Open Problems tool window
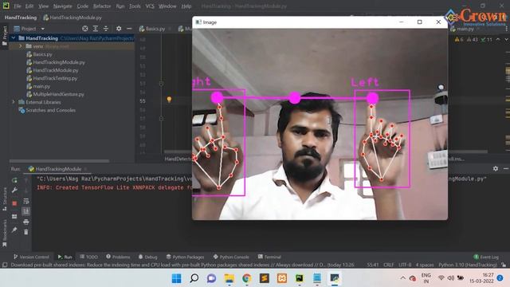Screen dimensions: 510x287 pyautogui.click(x=118, y=257)
